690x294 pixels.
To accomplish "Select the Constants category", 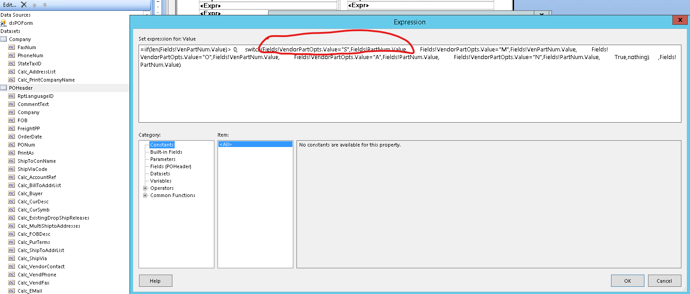I will (162, 145).
